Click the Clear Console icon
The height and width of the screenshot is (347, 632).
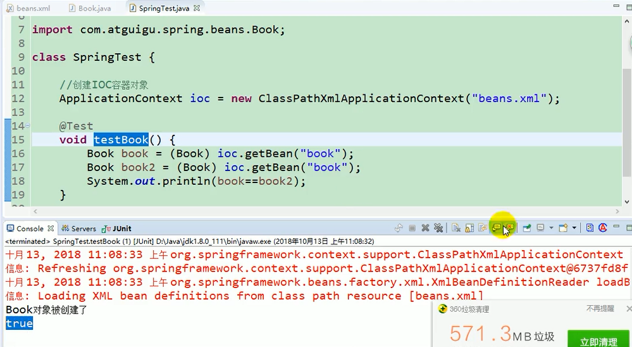[x=456, y=228]
